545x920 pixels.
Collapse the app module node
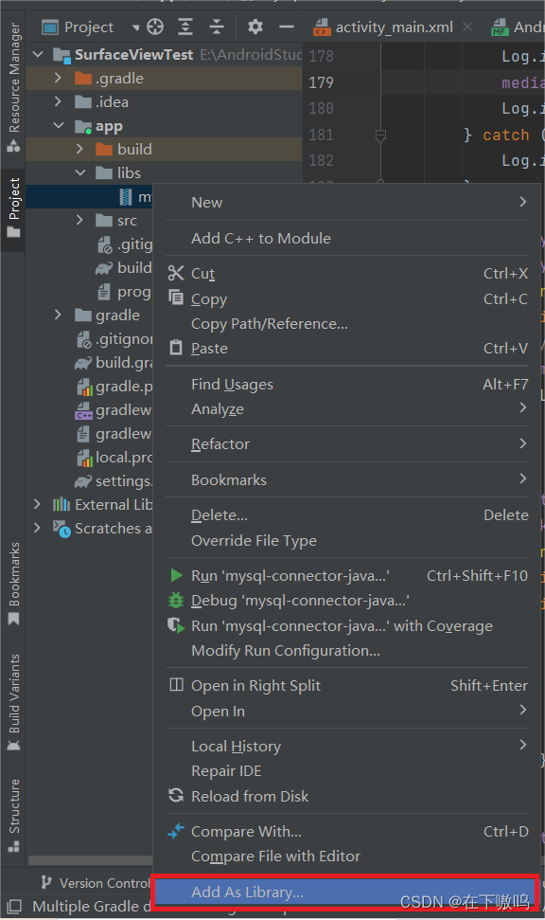pyautogui.click(x=59, y=126)
